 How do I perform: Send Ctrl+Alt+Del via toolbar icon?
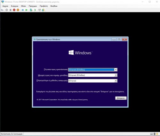pyautogui.click(x=2, y=10)
